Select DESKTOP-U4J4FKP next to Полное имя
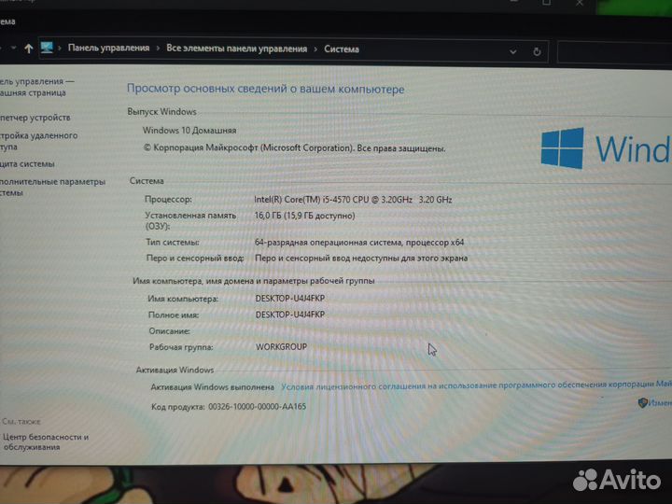 click(290, 315)
